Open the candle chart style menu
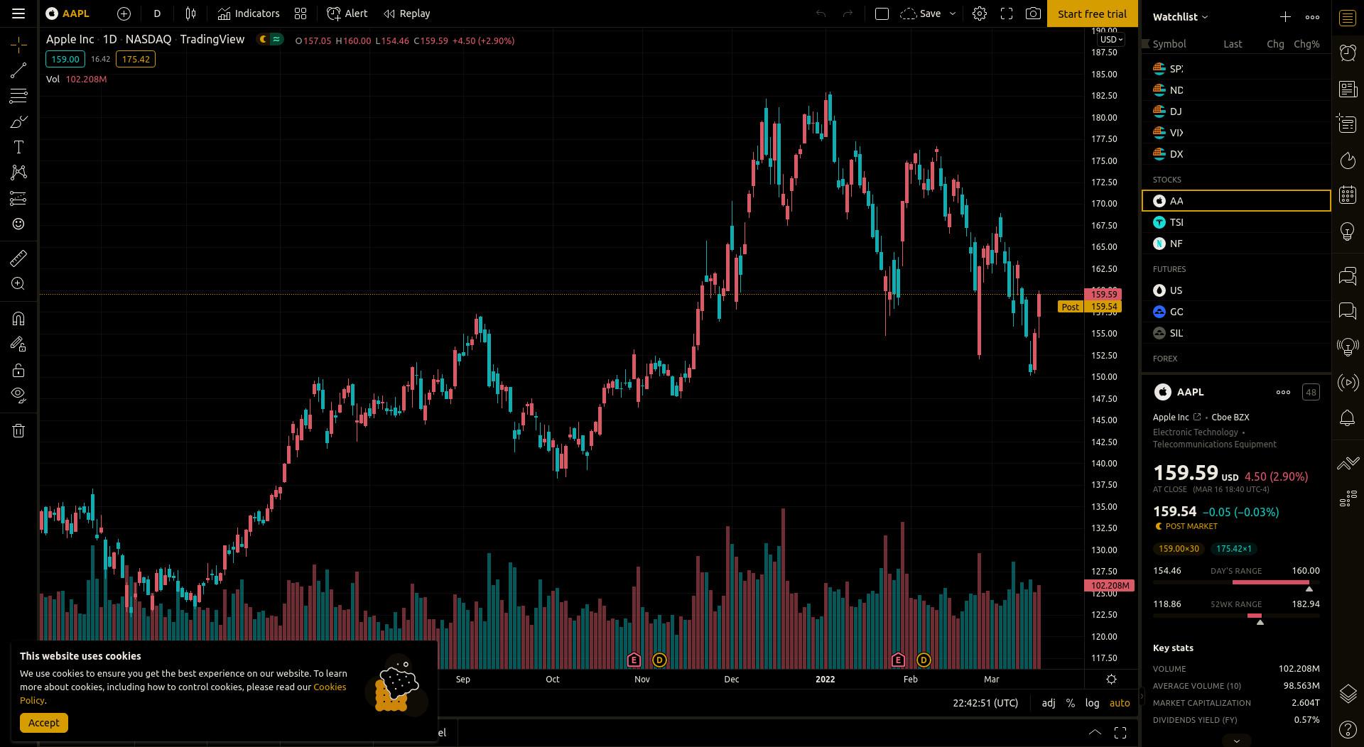Image resolution: width=1364 pixels, height=747 pixels. click(190, 13)
